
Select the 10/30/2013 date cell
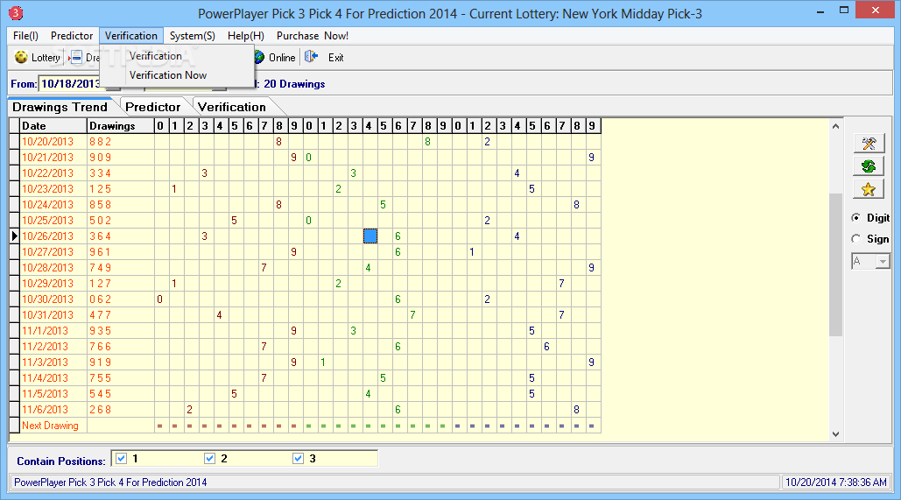(53, 299)
